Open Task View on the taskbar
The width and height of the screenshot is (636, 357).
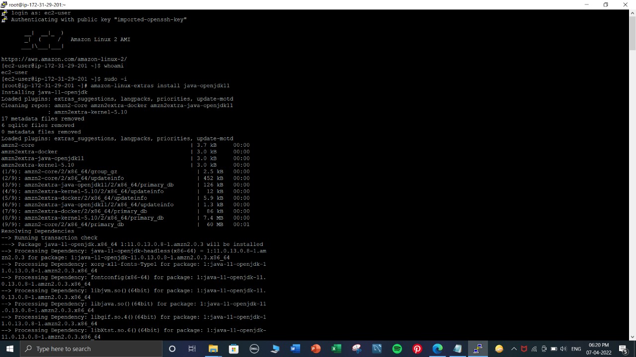coord(192,349)
